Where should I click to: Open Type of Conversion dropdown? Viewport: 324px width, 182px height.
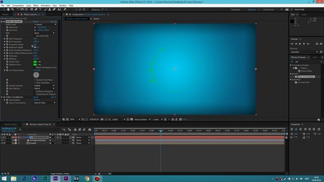45,103
